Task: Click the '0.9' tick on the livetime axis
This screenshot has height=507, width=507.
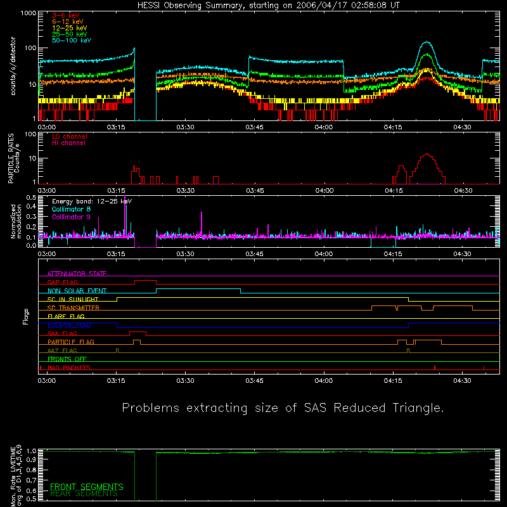Action: point(31,459)
